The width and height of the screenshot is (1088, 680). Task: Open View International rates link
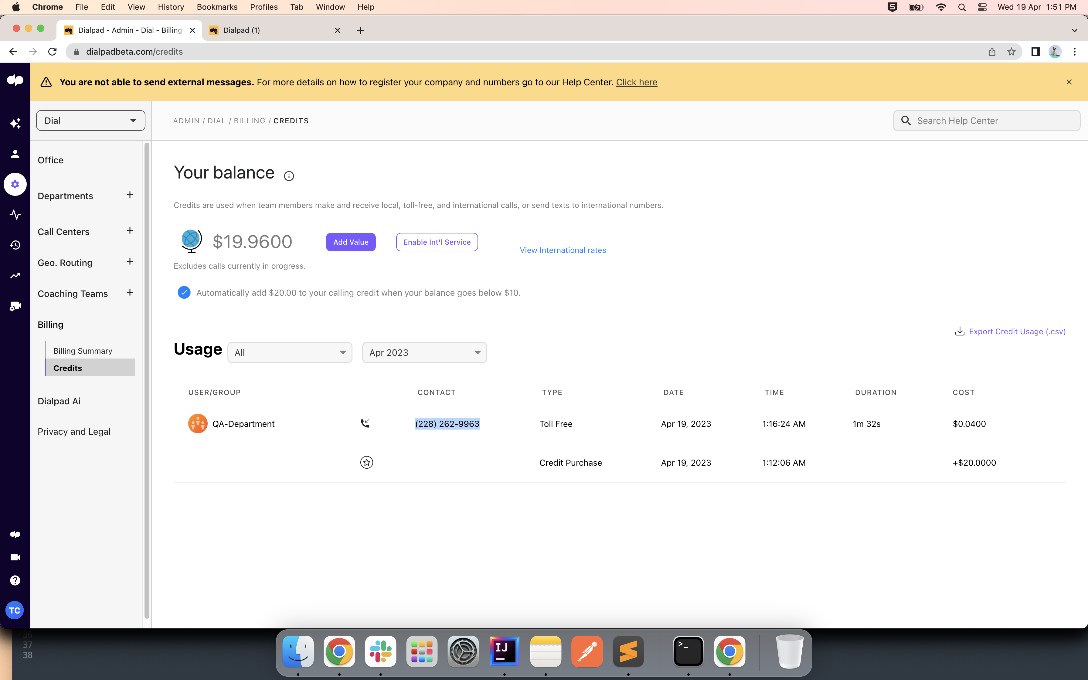(563, 250)
